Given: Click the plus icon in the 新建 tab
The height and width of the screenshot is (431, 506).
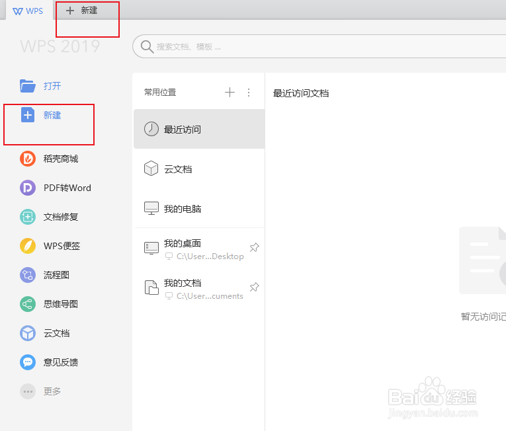Looking at the screenshot, I should (x=70, y=11).
